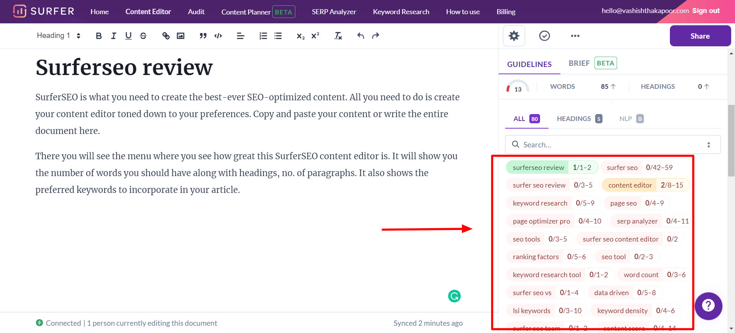Open the Grammarly icon in the editor
Screen dimensions: 735x333
pos(454,296)
